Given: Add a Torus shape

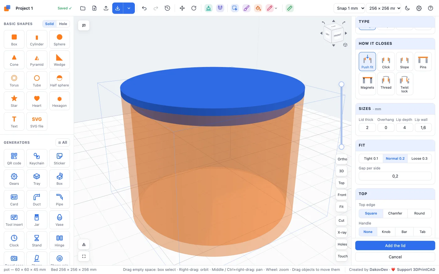Looking at the screenshot, I should click(x=14, y=80).
